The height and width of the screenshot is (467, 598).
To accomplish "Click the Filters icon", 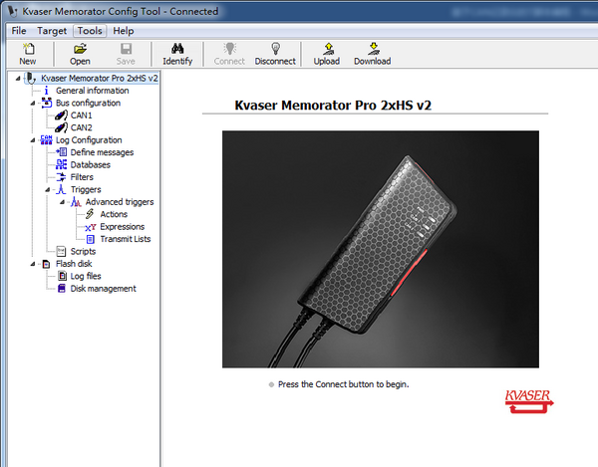I will [x=62, y=177].
